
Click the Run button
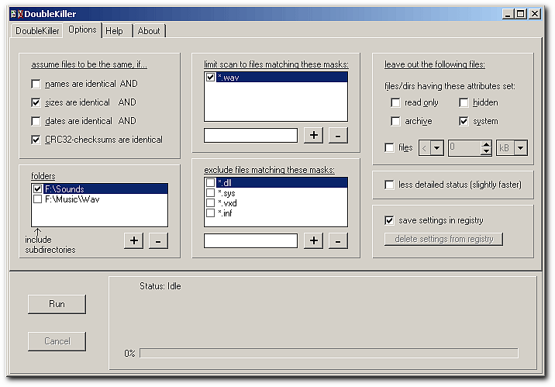pyautogui.click(x=57, y=304)
